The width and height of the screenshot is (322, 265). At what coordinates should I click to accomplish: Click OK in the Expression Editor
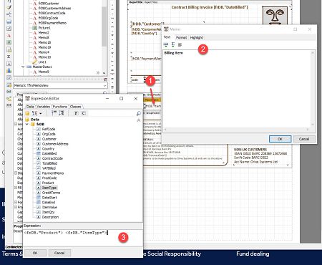click(35, 253)
